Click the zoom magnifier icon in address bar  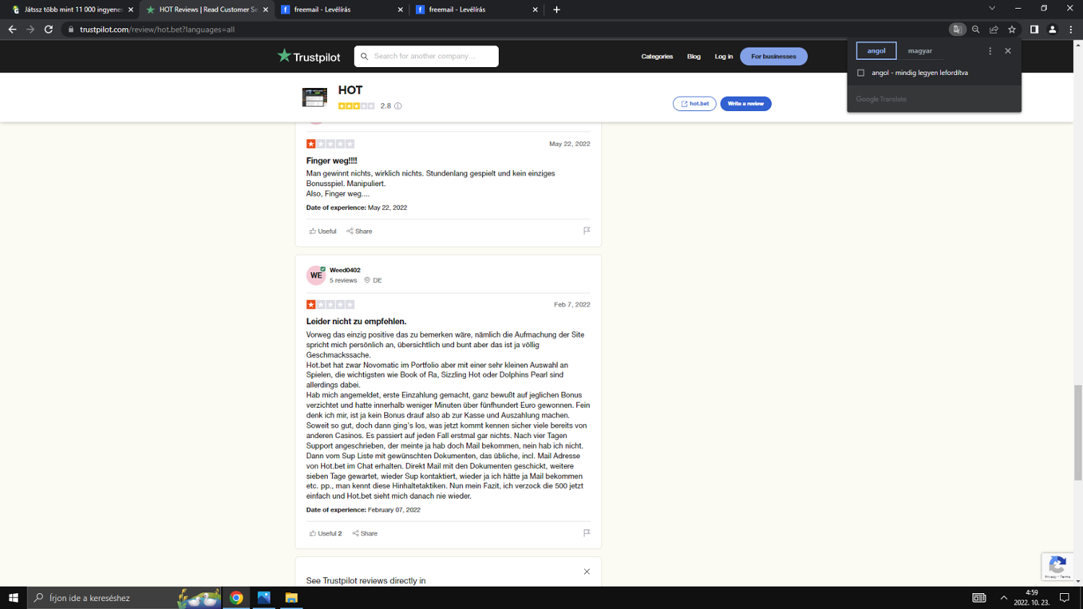point(975,30)
